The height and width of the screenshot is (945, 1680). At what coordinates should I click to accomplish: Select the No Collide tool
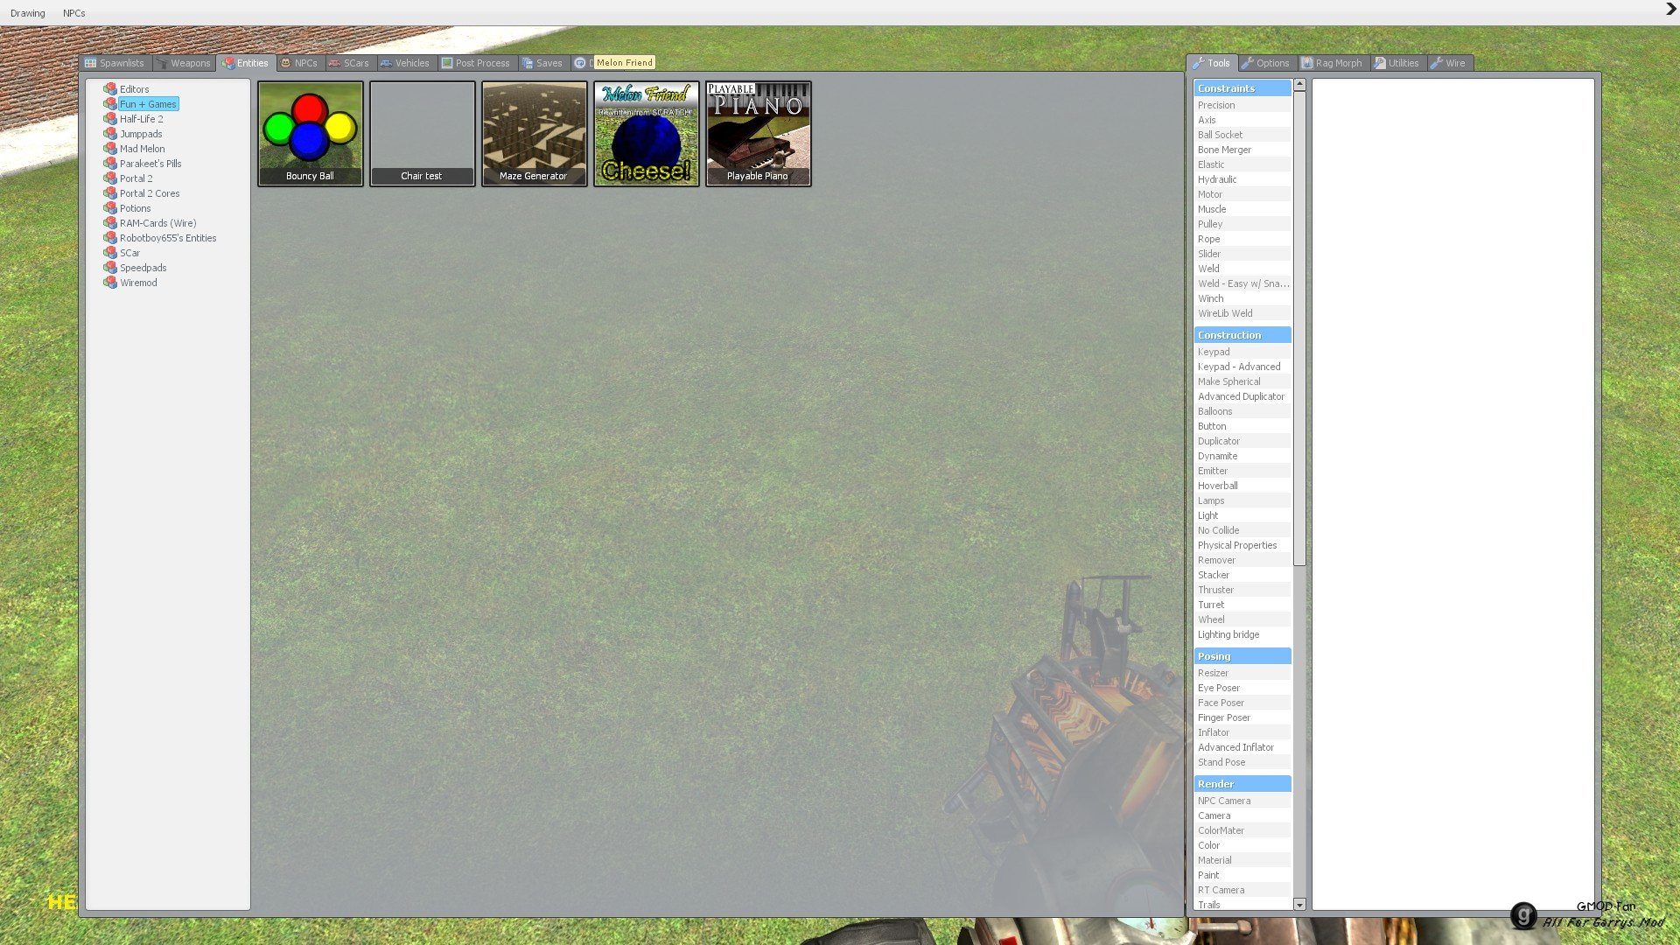(1242, 530)
